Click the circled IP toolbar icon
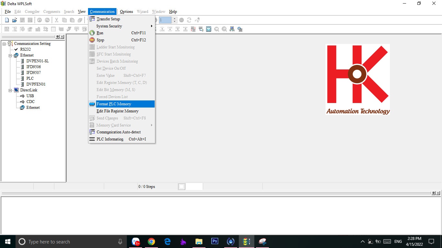This screenshot has height=248, width=442. tap(224, 29)
